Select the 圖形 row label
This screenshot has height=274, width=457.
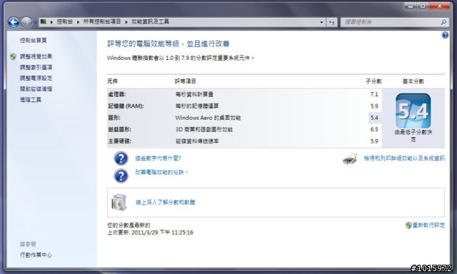(114, 118)
